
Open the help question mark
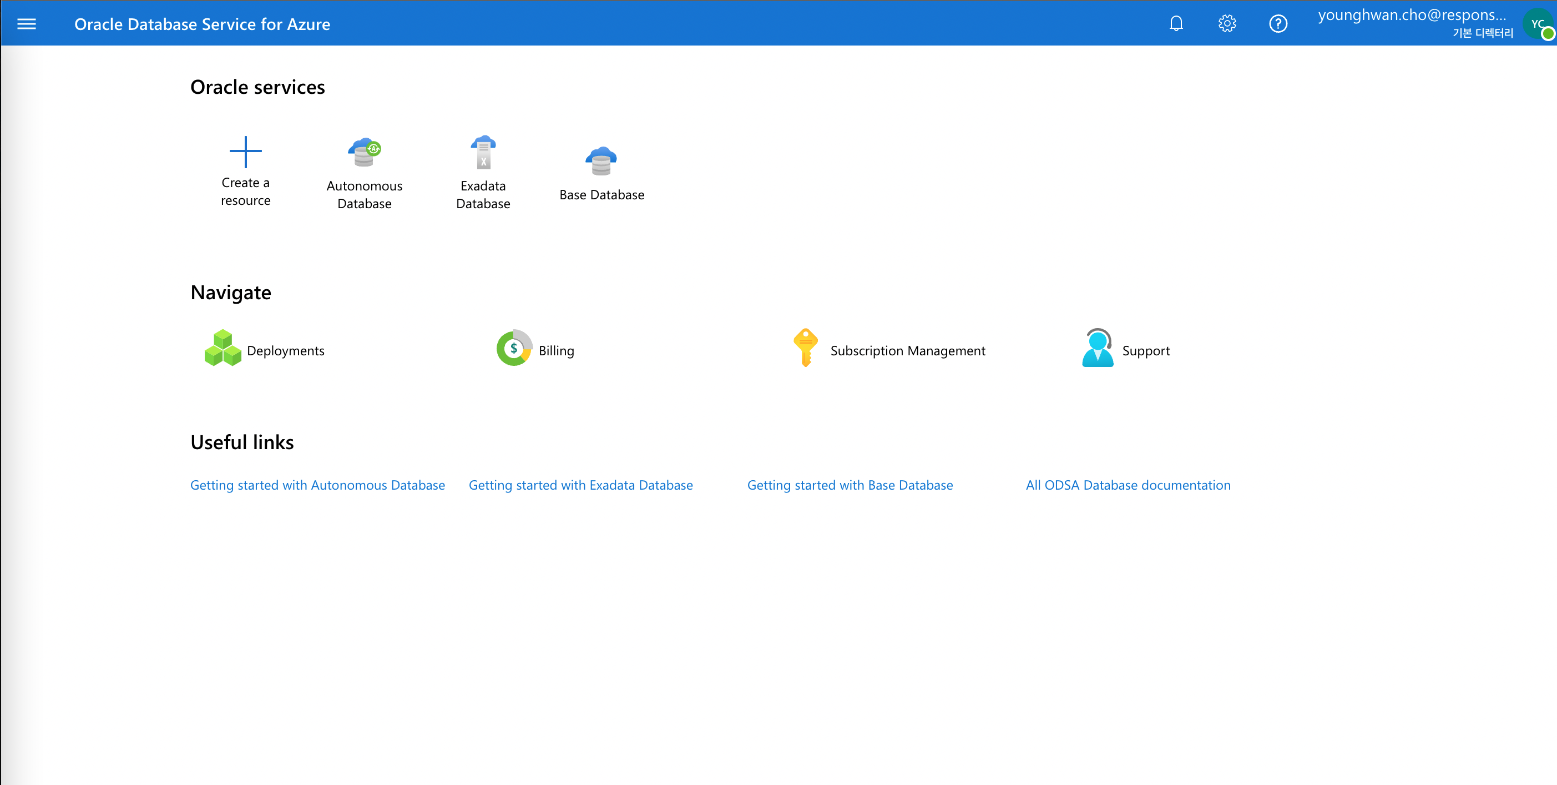(1278, 23)
